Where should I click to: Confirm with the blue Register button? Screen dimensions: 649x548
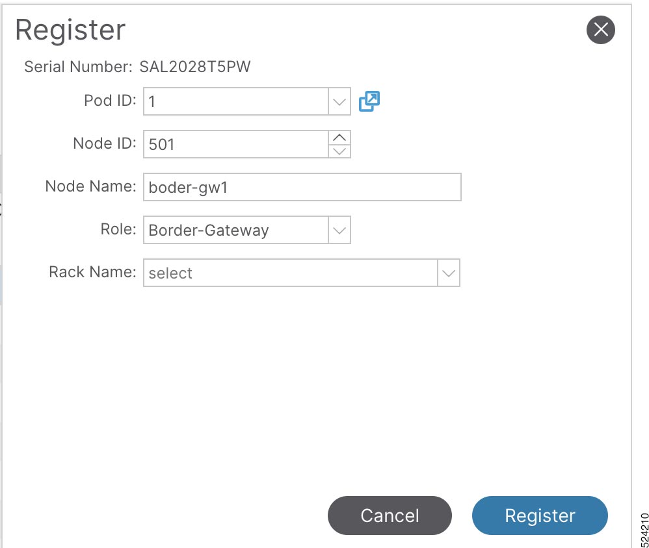click(540, 516)
